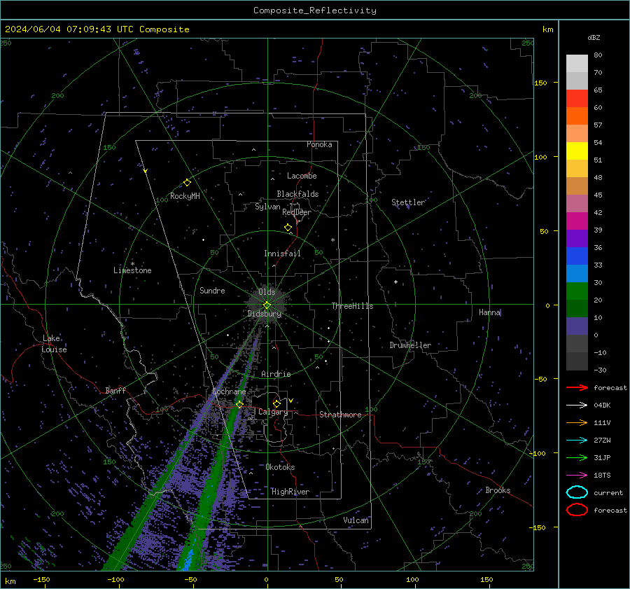Select the Sundre map label
The height and width of the screenshot is (589, 630).
pos(212,291)
